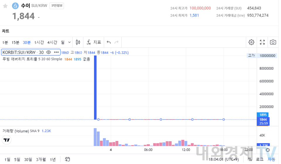This screenshot has height=164, width=281.
Task: Switch to the 15분 interval
Action: 16,42
